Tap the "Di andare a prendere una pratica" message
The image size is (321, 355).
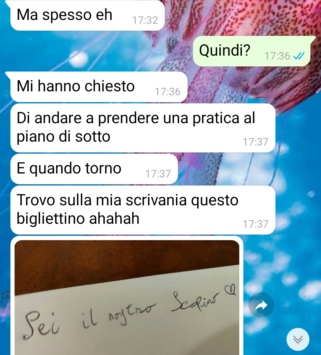(143, 128)
